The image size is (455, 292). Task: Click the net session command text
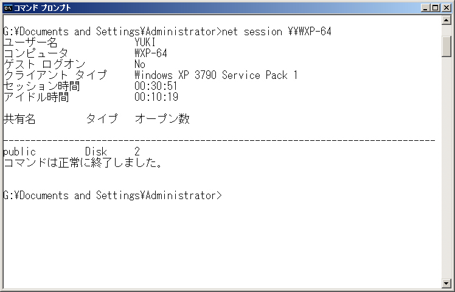[277, 32]
